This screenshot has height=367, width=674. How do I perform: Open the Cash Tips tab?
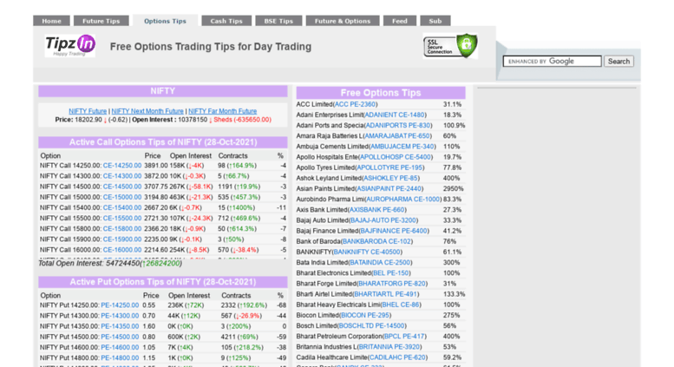(x=226, y=21)
